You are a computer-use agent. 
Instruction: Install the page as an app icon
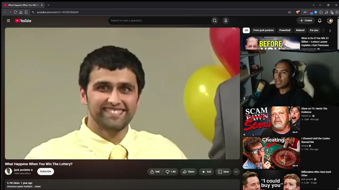290,12
